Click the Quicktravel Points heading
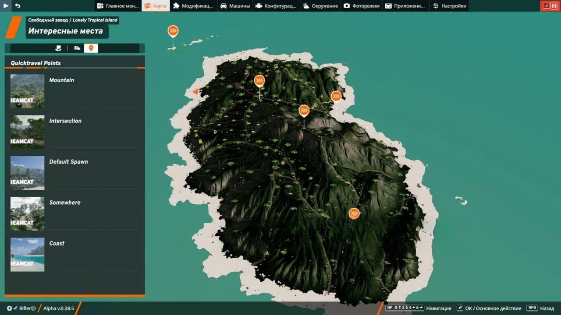The width and height of the screenshot is (561, 315). [36, 63]
